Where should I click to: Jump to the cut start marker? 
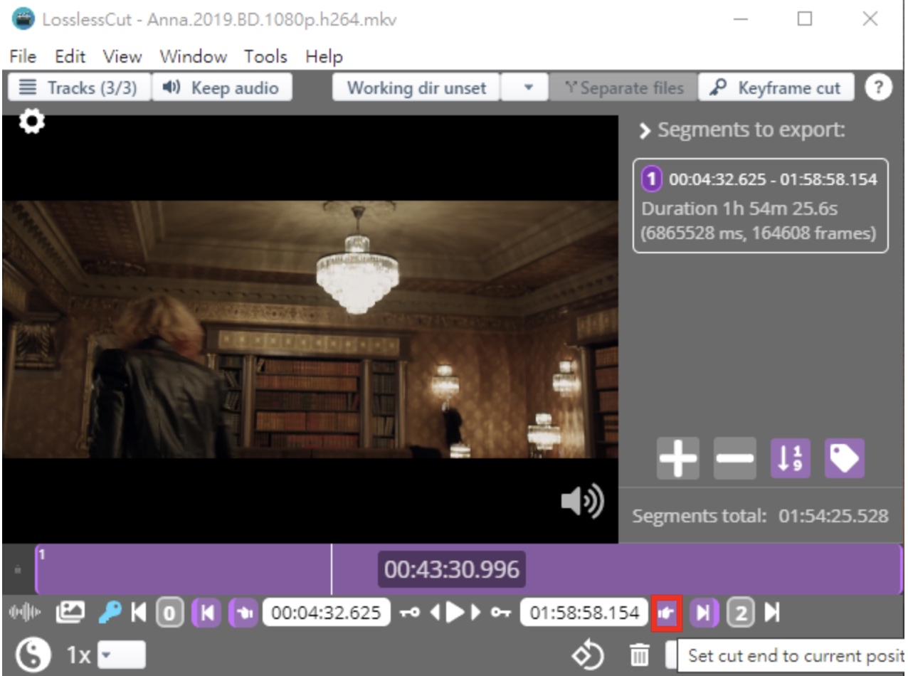(206, 613)
